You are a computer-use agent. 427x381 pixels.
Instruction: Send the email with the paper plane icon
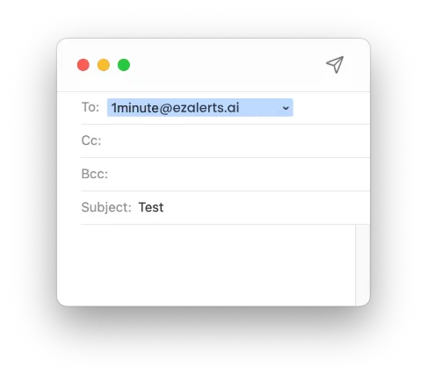tap(335, 65)
